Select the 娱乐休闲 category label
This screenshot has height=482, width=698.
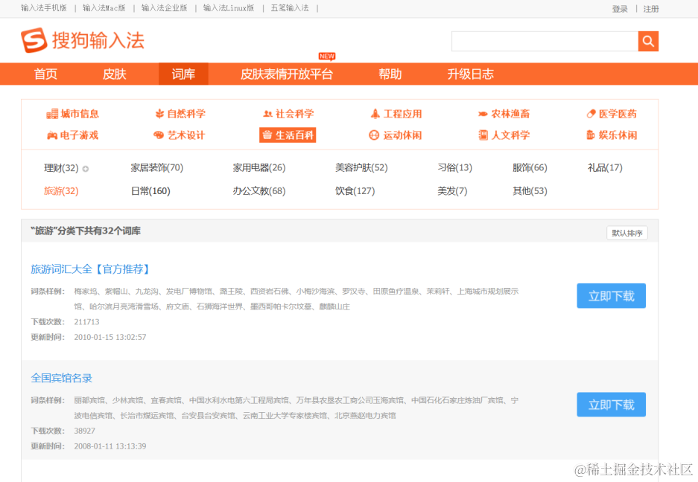[x=618, y=135]
